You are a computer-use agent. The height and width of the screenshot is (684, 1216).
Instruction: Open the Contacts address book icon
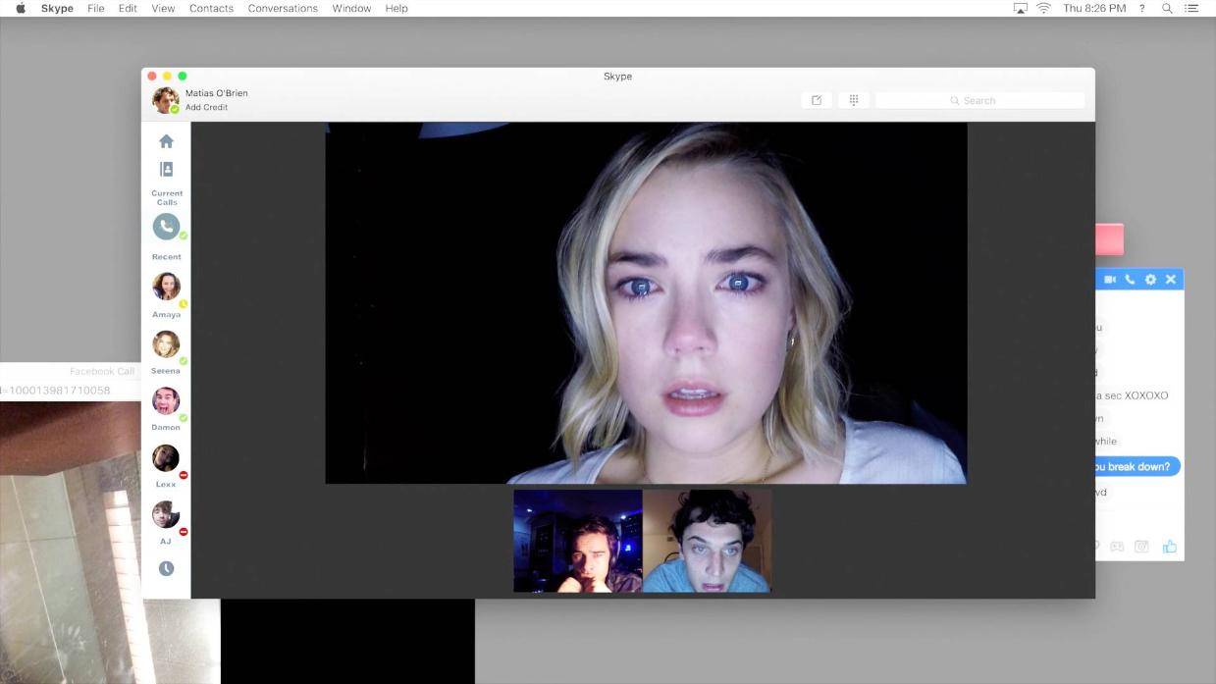click(166, 170)
